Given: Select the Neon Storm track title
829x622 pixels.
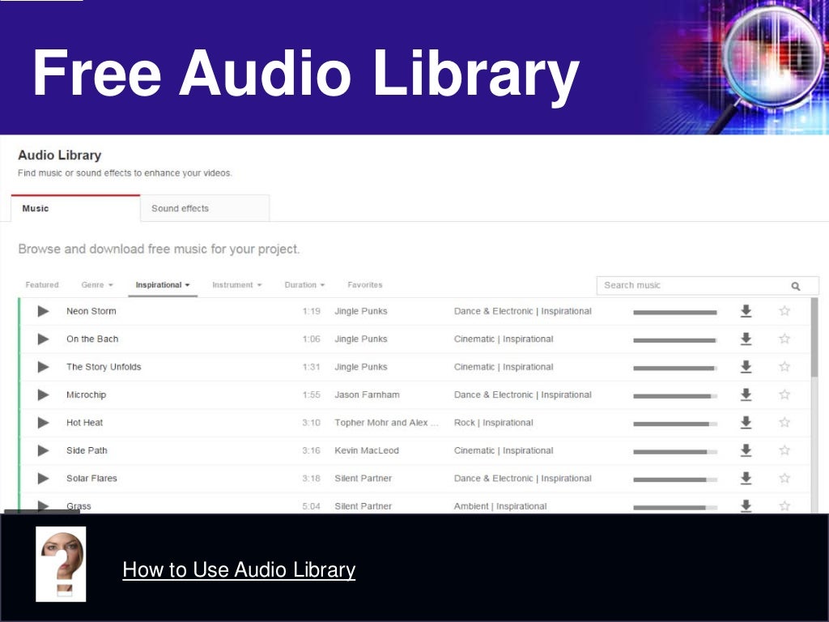Looking at the screenshot, I should click(91, 312).
